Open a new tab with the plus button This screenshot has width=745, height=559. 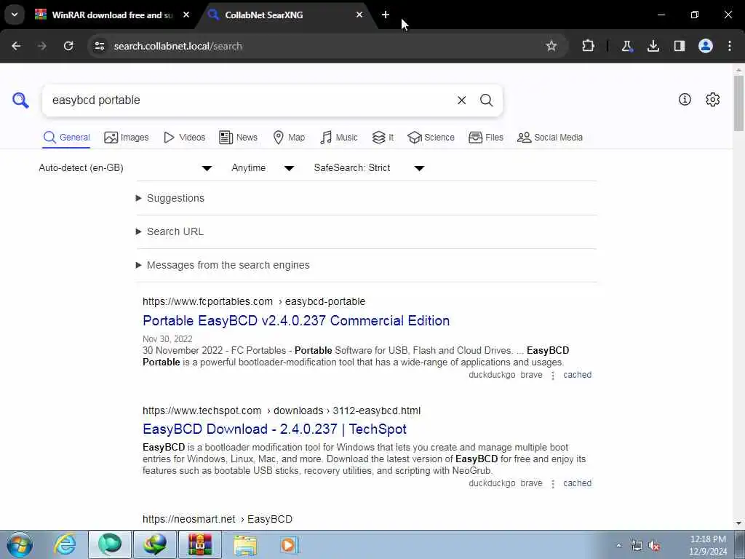[386, 15]
